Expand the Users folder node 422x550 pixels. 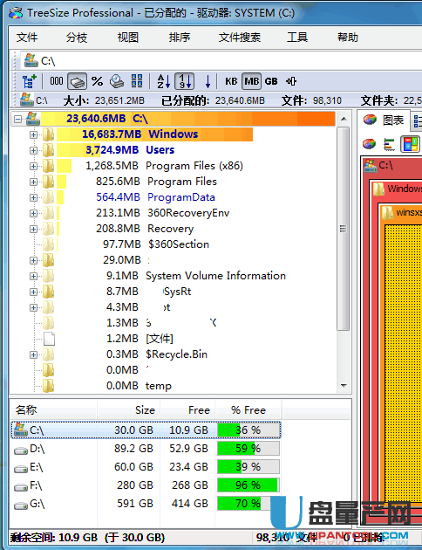pyautogui.click(x=33, y=150)
